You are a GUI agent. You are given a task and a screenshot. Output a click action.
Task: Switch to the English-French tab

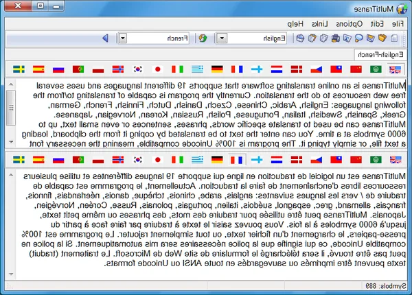(380, 55)
